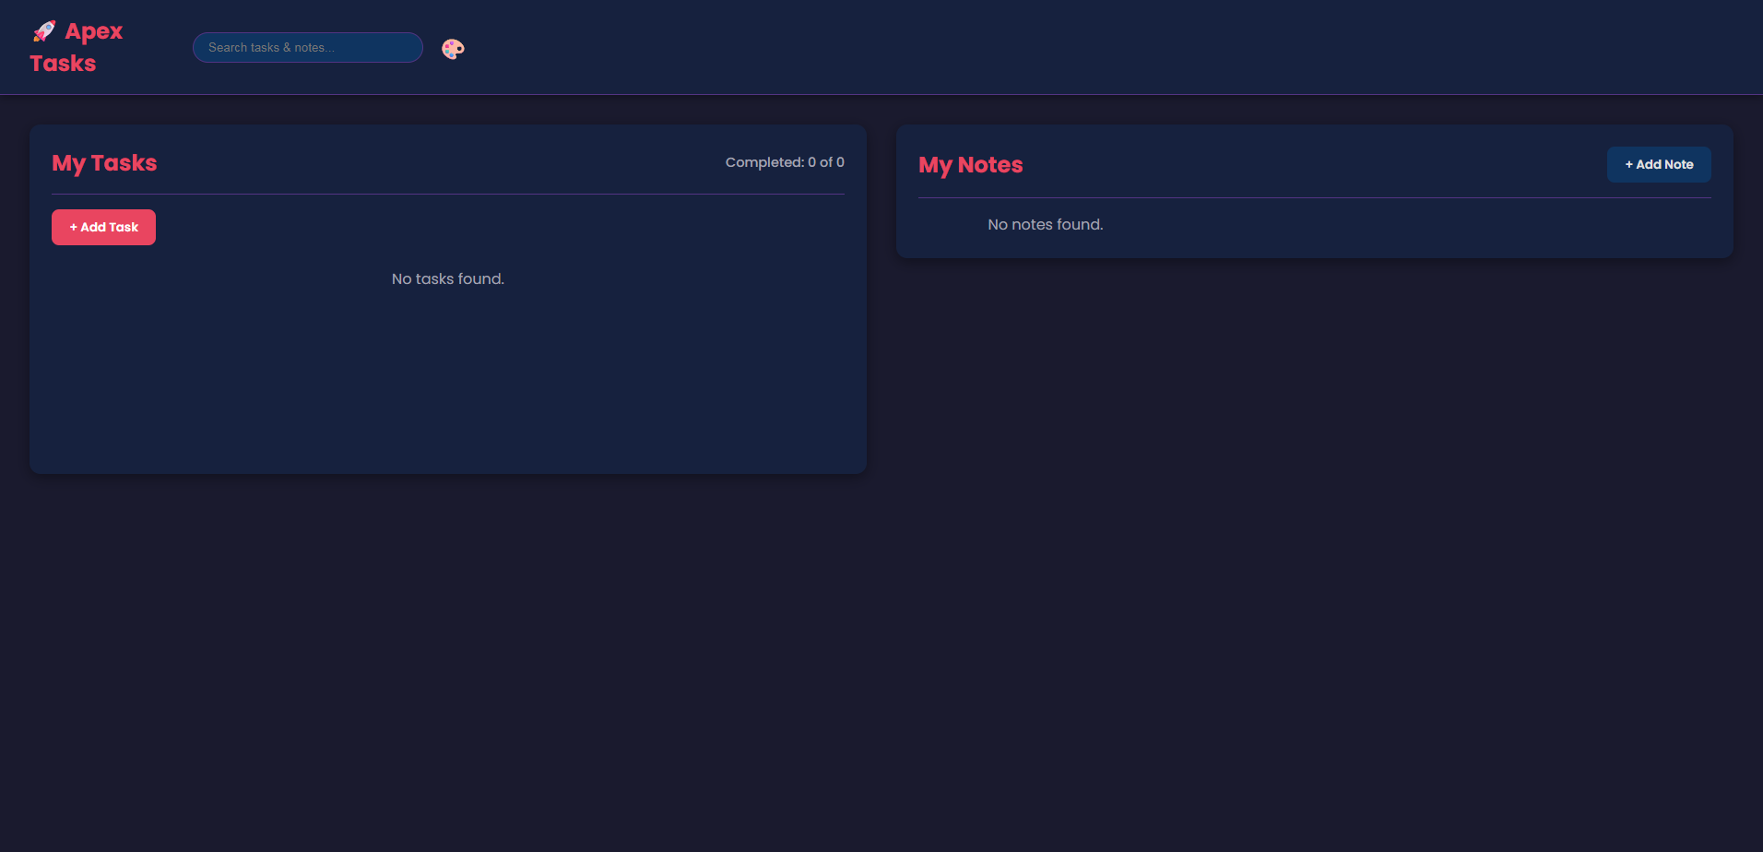Click the Completed: 0 of 0 counter
Screen dimensions: 1763x852
(784, 162)
